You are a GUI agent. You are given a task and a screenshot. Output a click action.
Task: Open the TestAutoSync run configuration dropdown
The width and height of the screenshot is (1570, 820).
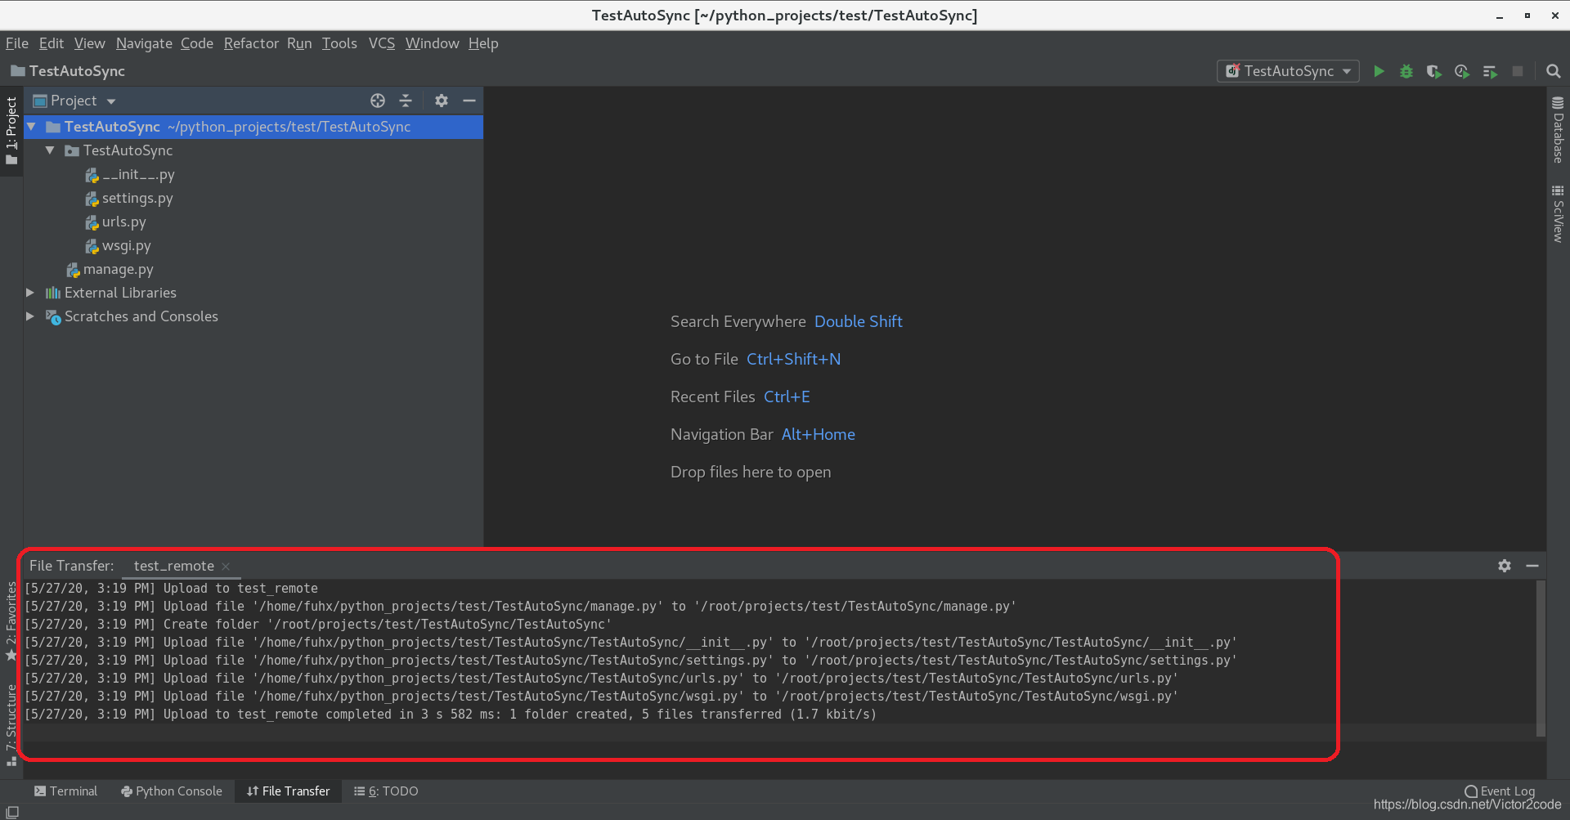coord(1288,71)
